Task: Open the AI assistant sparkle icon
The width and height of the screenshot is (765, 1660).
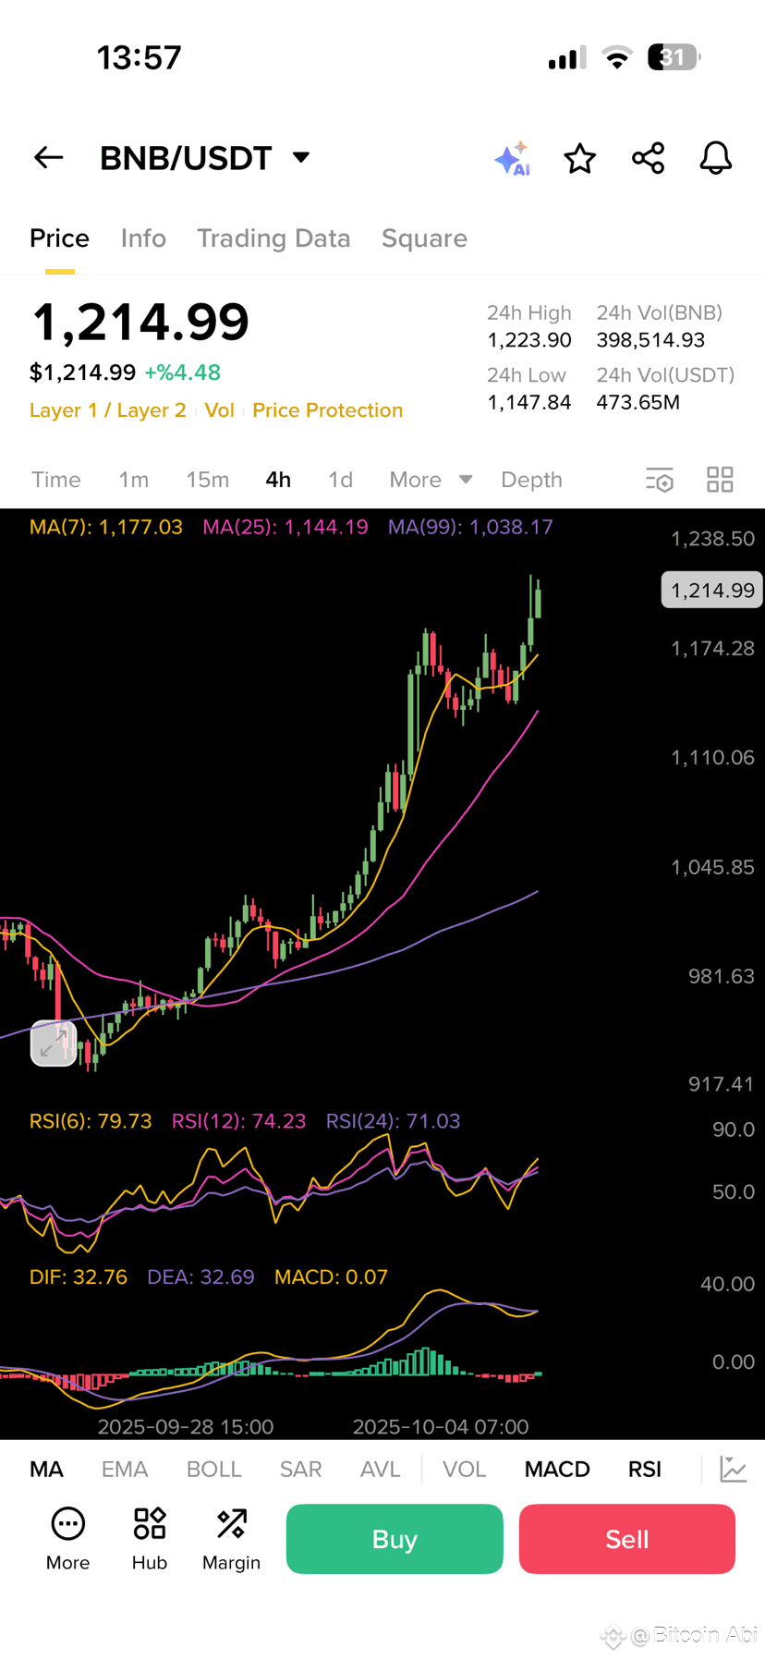Action: (513, 159)
